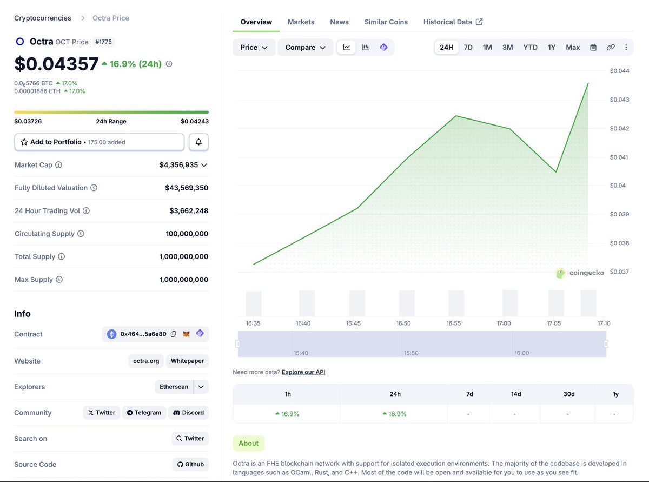Select the 1M time range
Image resolution: width=649 pixels, height=482 pixels.
487,47
